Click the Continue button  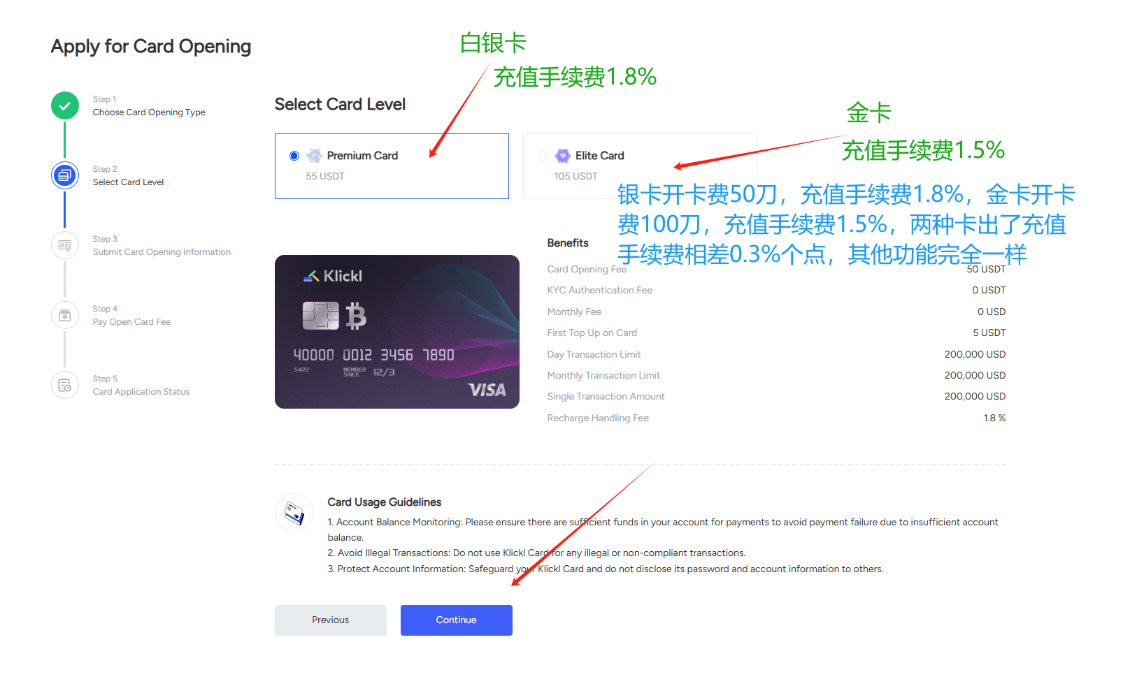pyautogui.click(x=457, y=620)
